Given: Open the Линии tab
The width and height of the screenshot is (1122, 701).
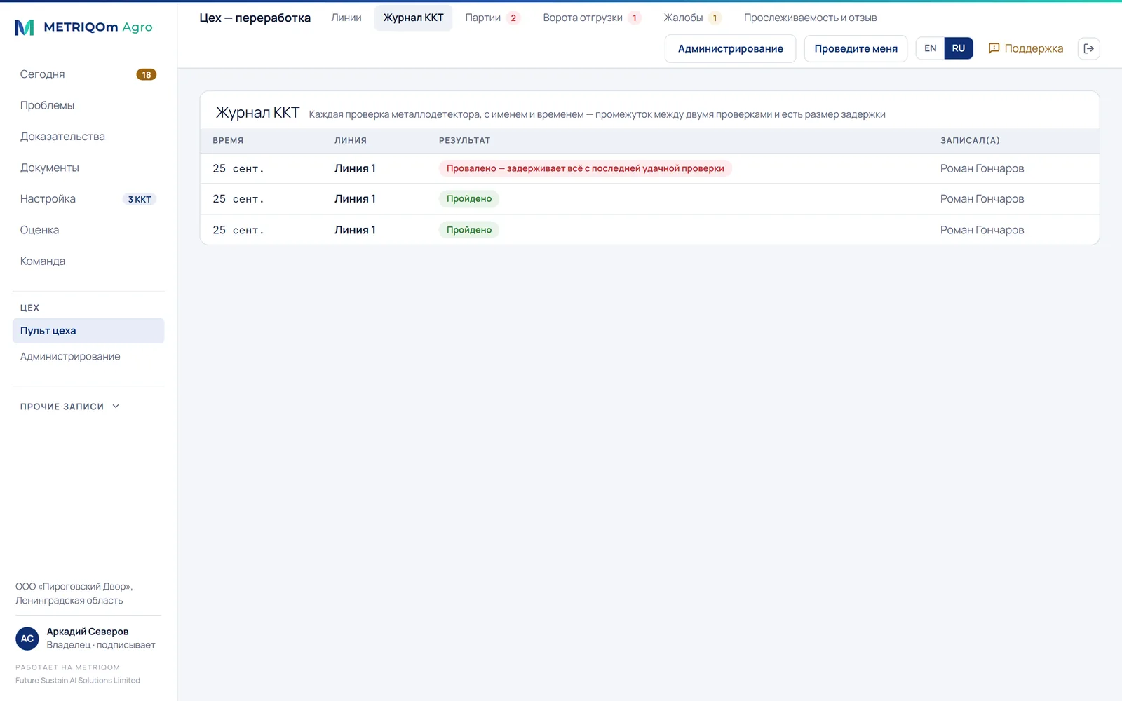Looking at the screenshot, I should click(346, 18).
